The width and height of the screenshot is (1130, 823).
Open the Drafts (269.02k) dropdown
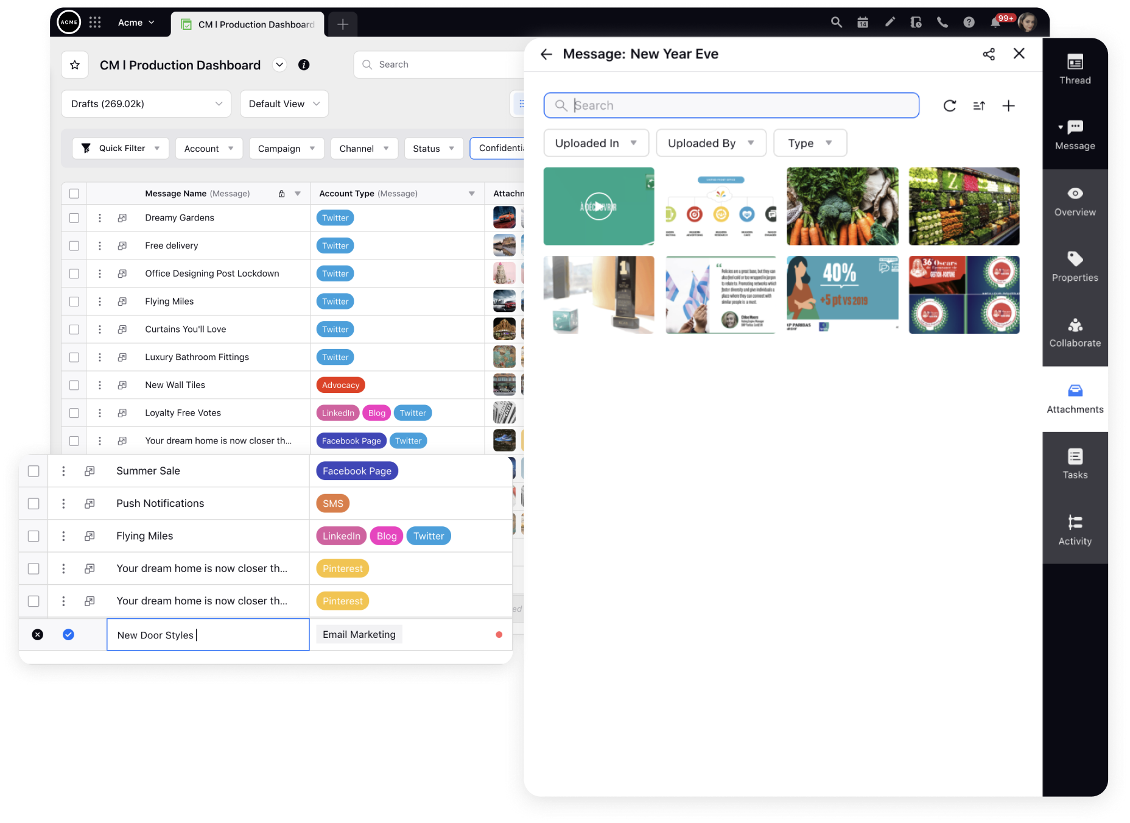(x=146, y=104)
